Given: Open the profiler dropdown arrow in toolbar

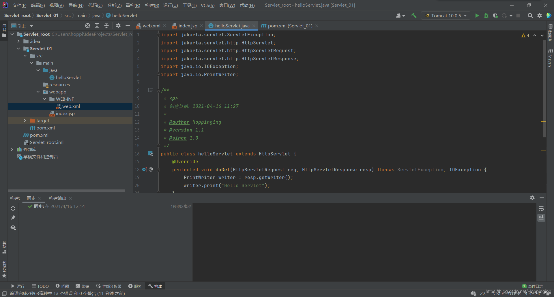Looking at the screenshot, I should point(511,16).
